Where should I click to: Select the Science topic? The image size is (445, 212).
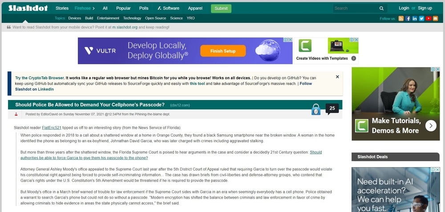pos(177,18)
